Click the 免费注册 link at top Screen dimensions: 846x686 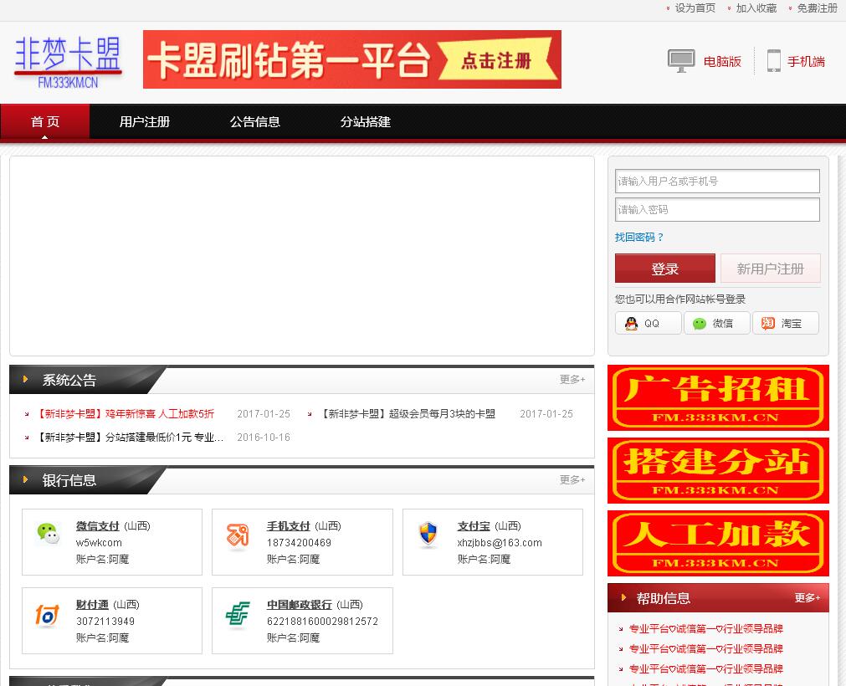[x=817, y=8]
